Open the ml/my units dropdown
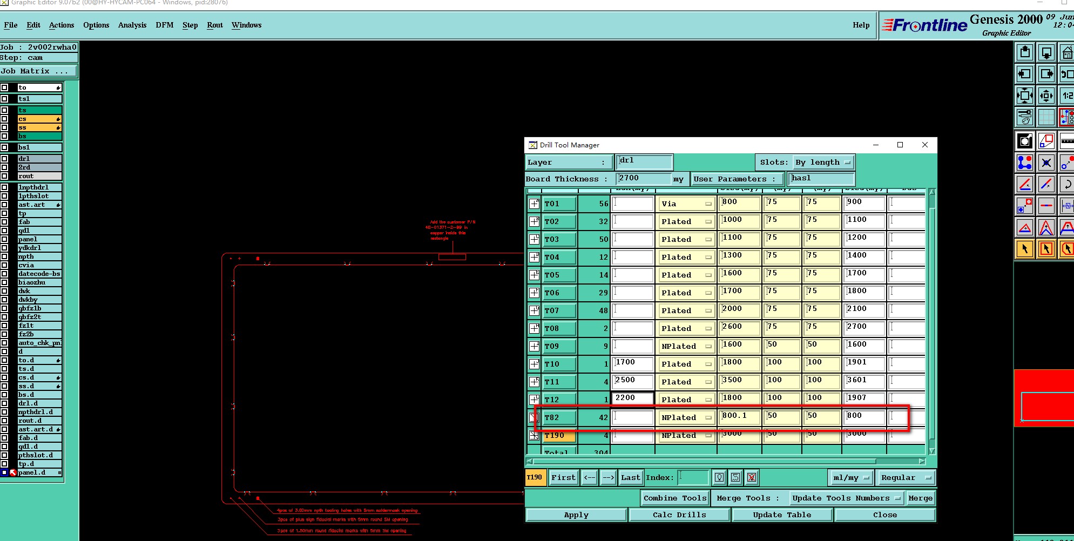Viewport: 1074px width, 541px height. pos(851,477)
